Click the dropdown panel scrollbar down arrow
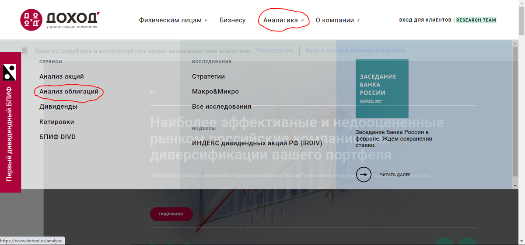 tap(515, 185)
